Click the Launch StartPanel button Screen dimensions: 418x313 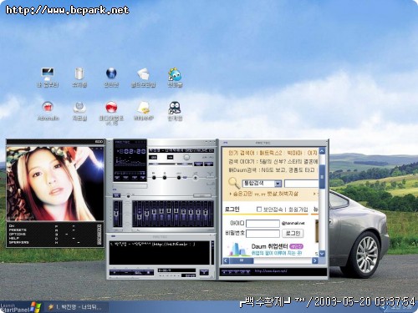point(20,307)
